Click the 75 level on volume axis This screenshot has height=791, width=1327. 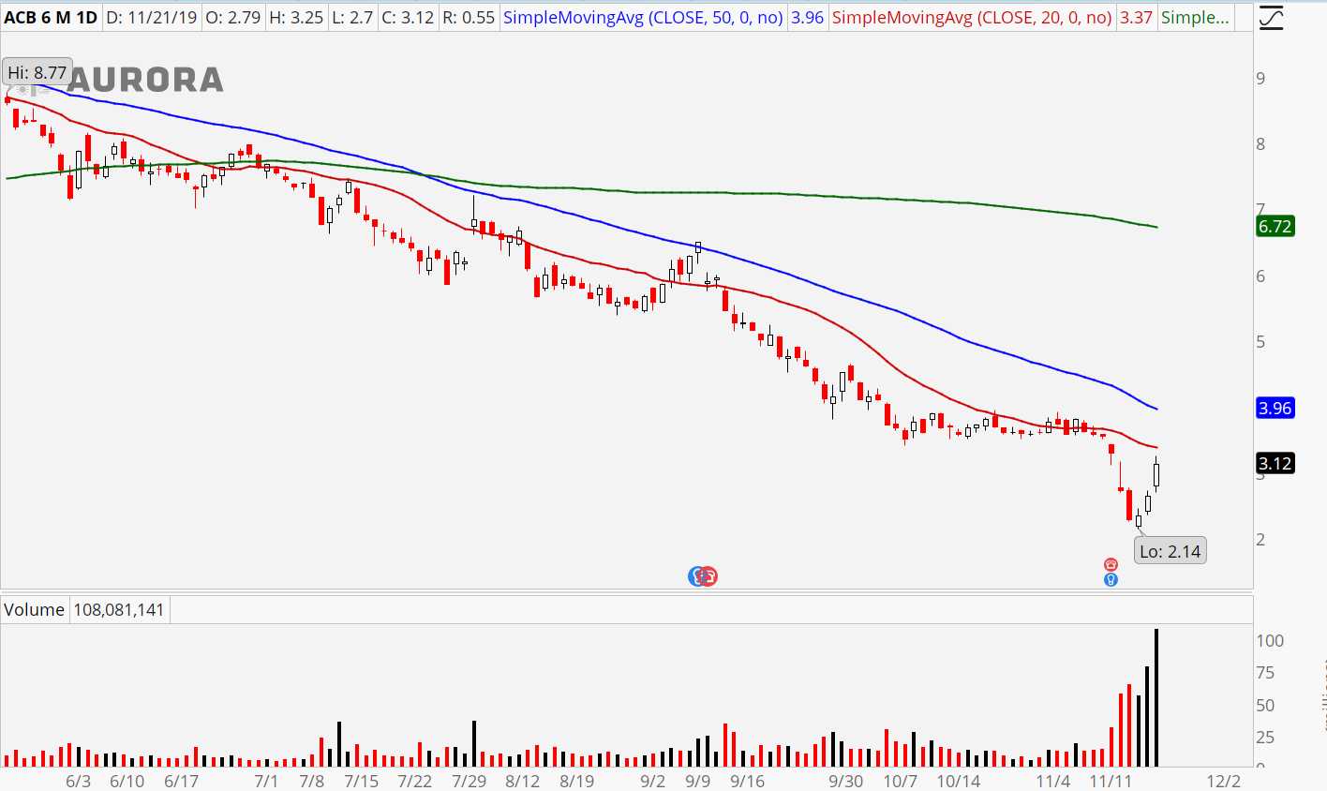click(1265, 673)
